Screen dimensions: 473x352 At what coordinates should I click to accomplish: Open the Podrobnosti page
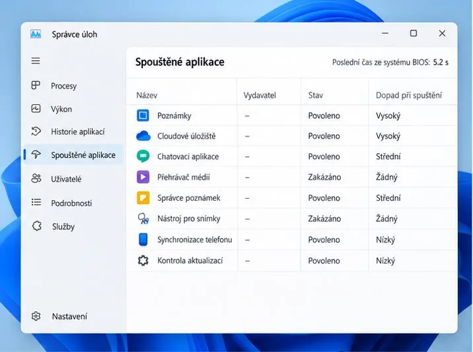coord(71,203)
